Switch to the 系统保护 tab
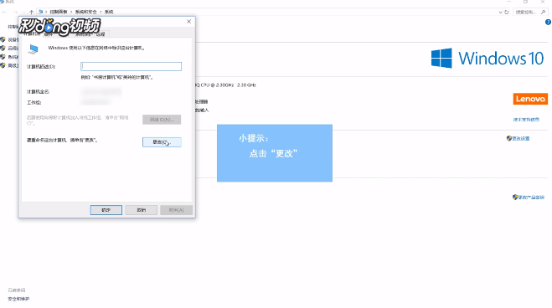The image size is (552, 308). (x=83, y=34)
